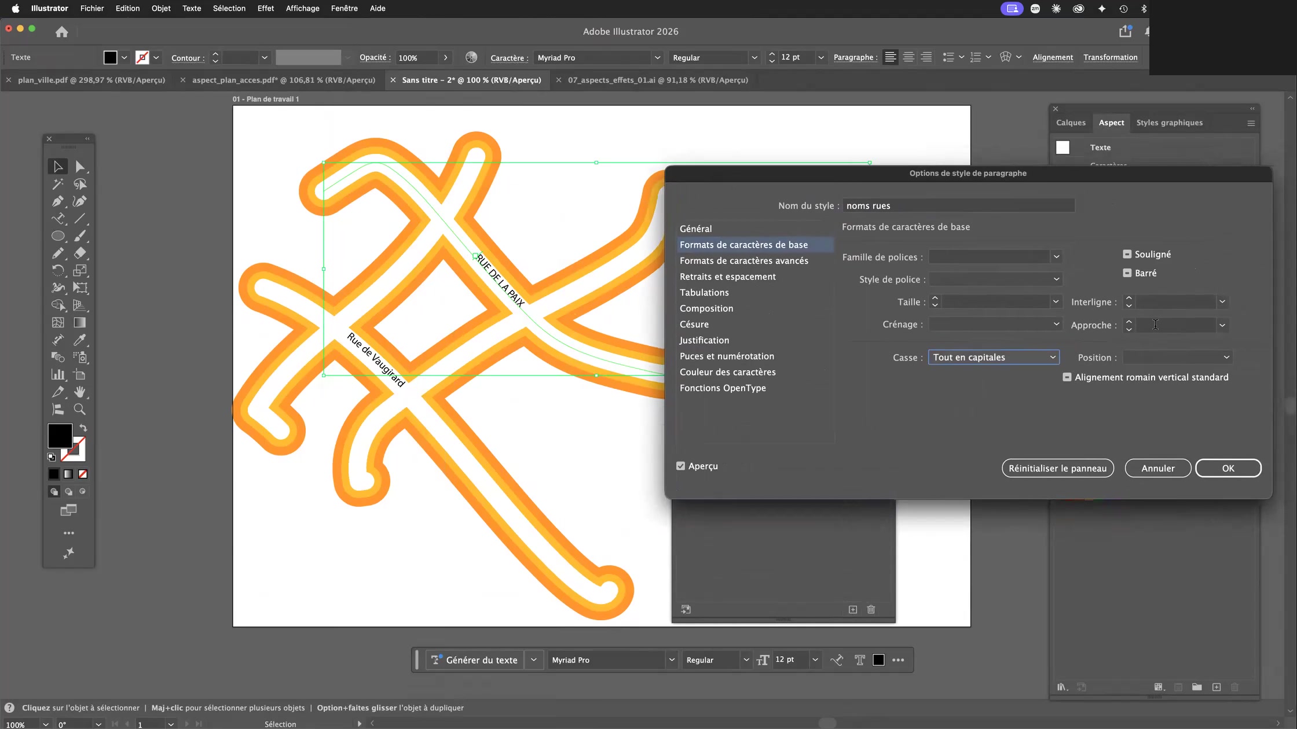Click the Opacité value field
Screen dimensions: 1297x729
[417, 57]
